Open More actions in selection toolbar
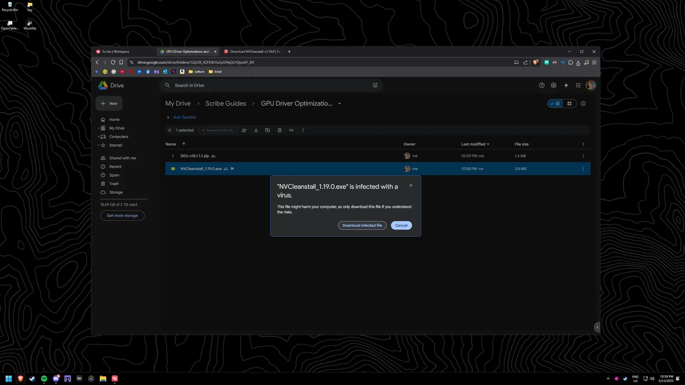685x385 pixels. click(x=303, y=130)
